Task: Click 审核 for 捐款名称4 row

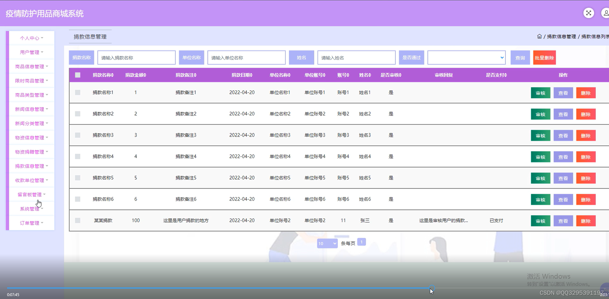Action: pos(540,157)
